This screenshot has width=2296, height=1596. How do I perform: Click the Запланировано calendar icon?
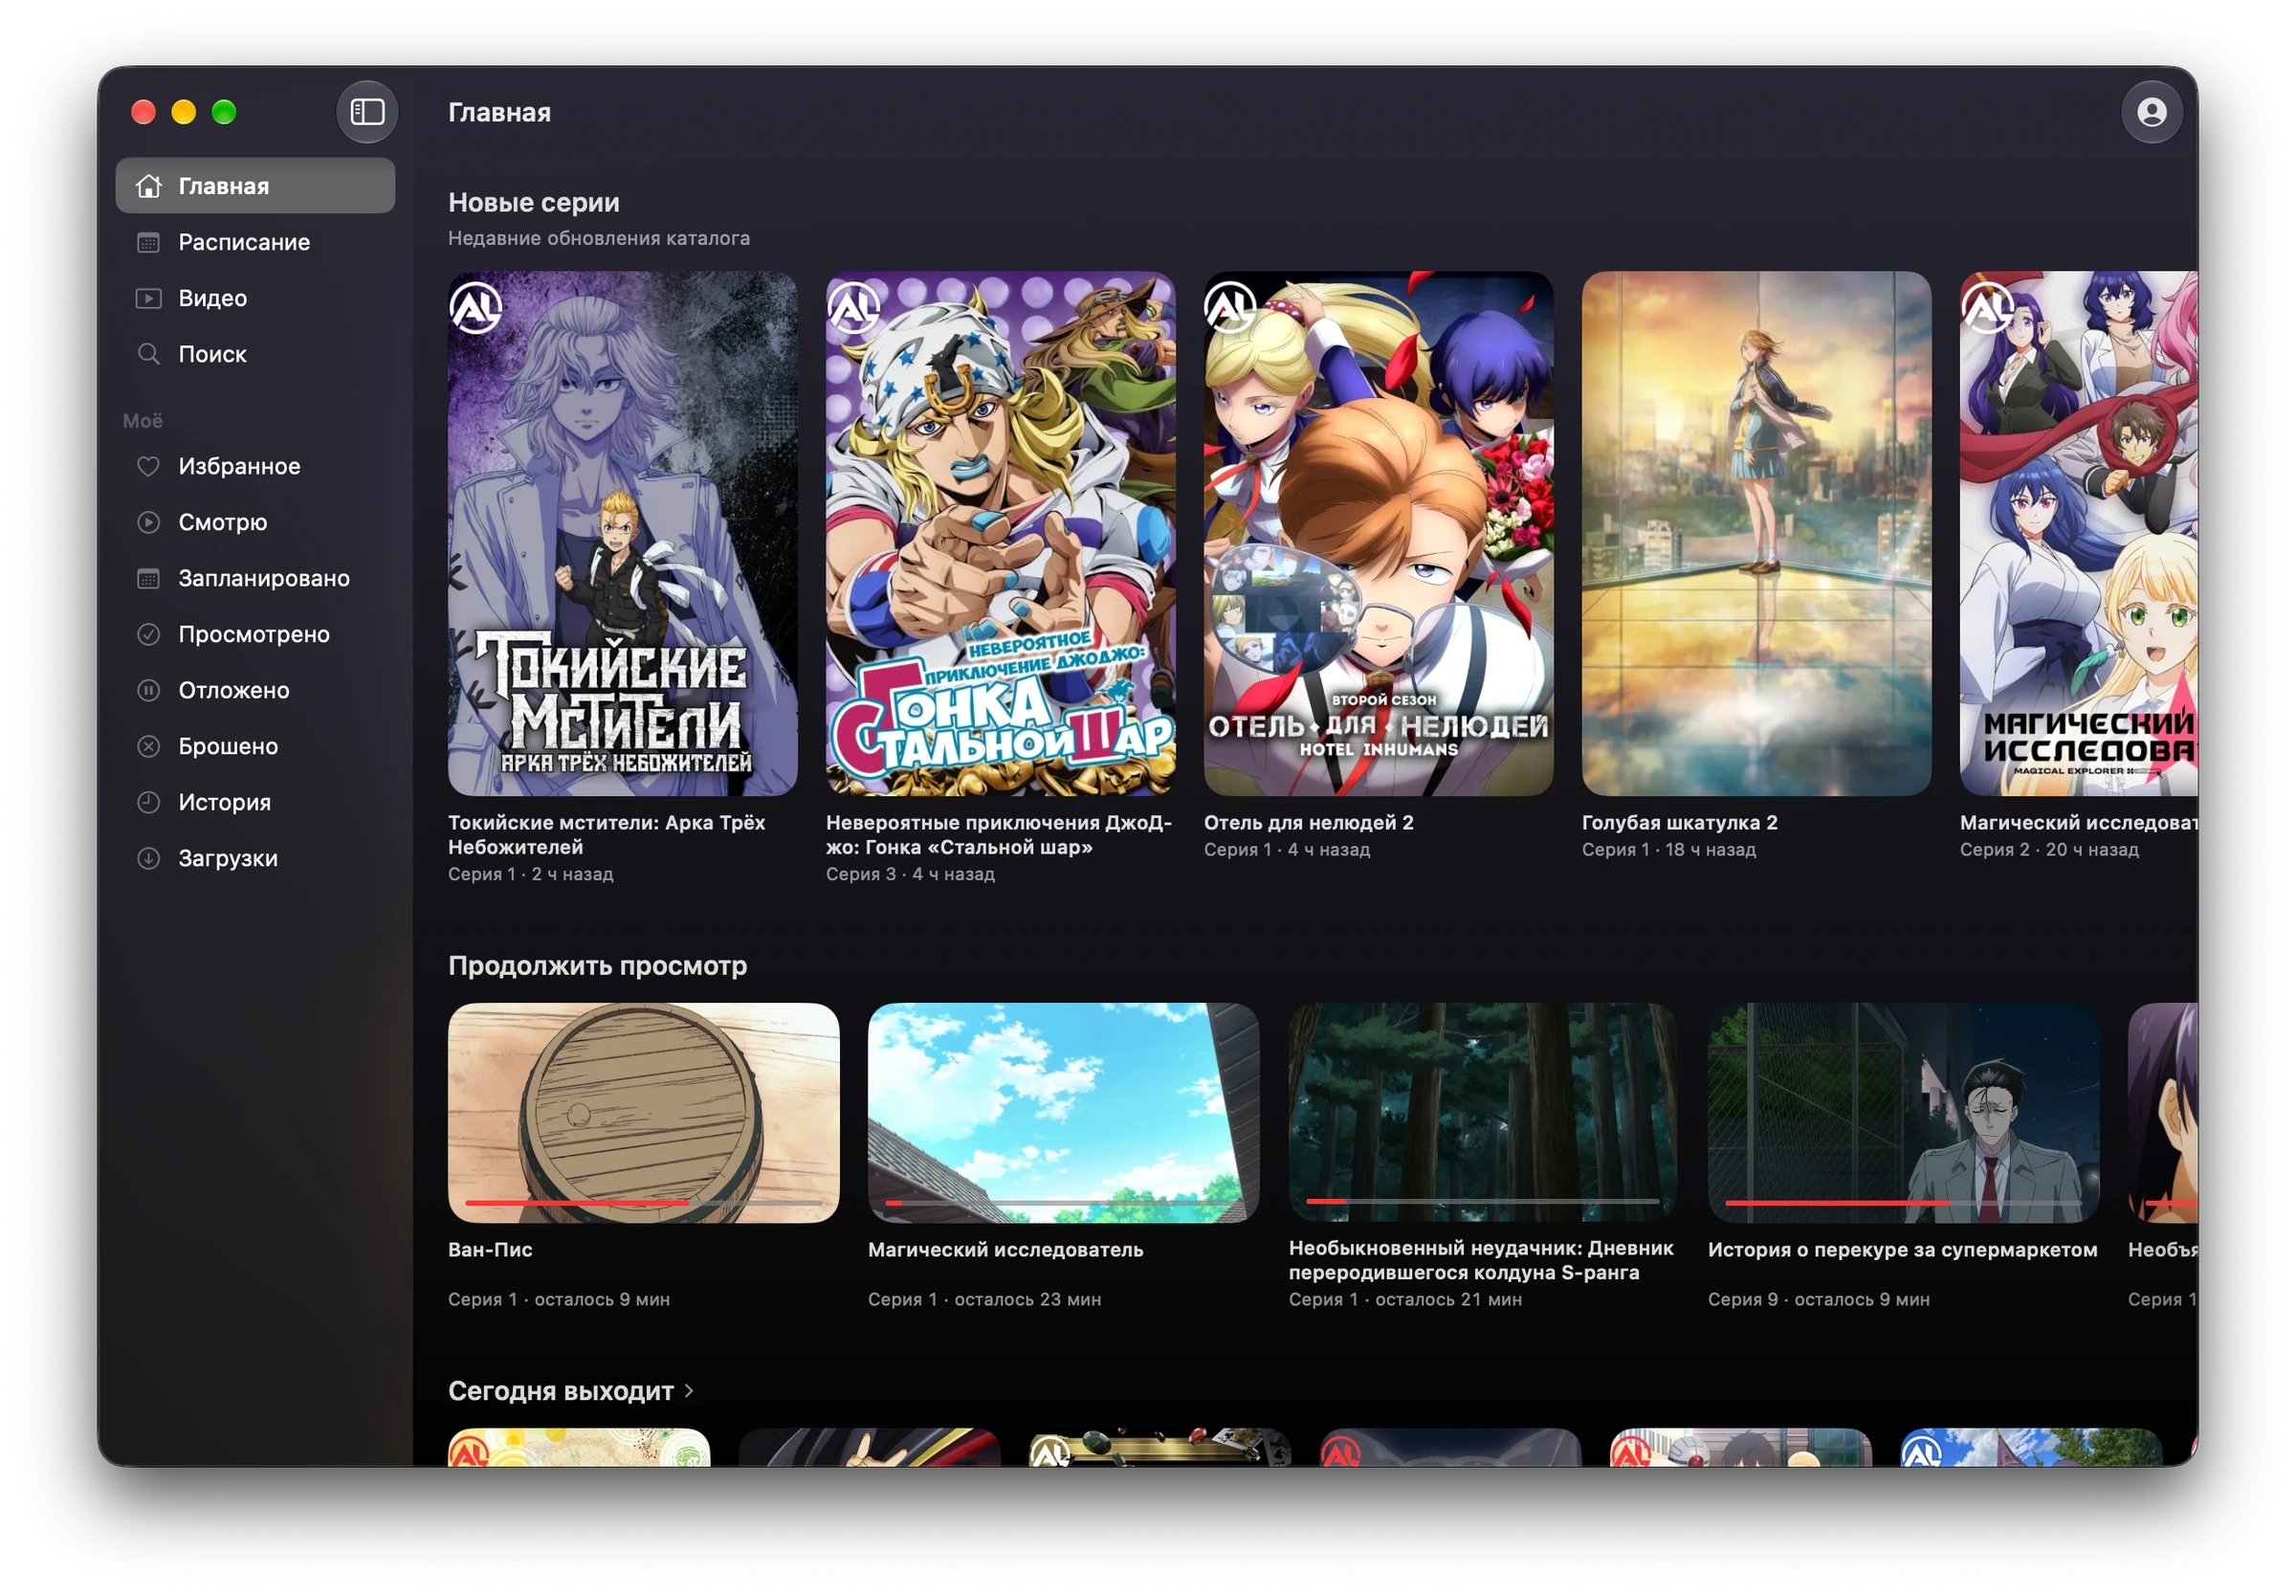[x=148, y=578]
